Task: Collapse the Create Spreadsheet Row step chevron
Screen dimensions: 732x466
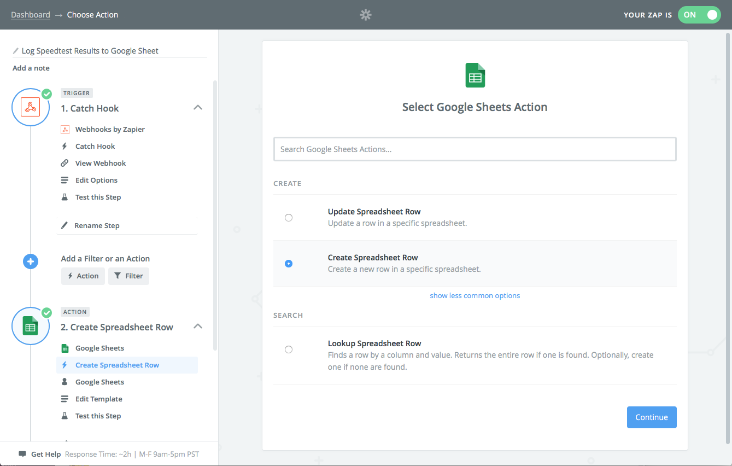Action: click(198, 327)
